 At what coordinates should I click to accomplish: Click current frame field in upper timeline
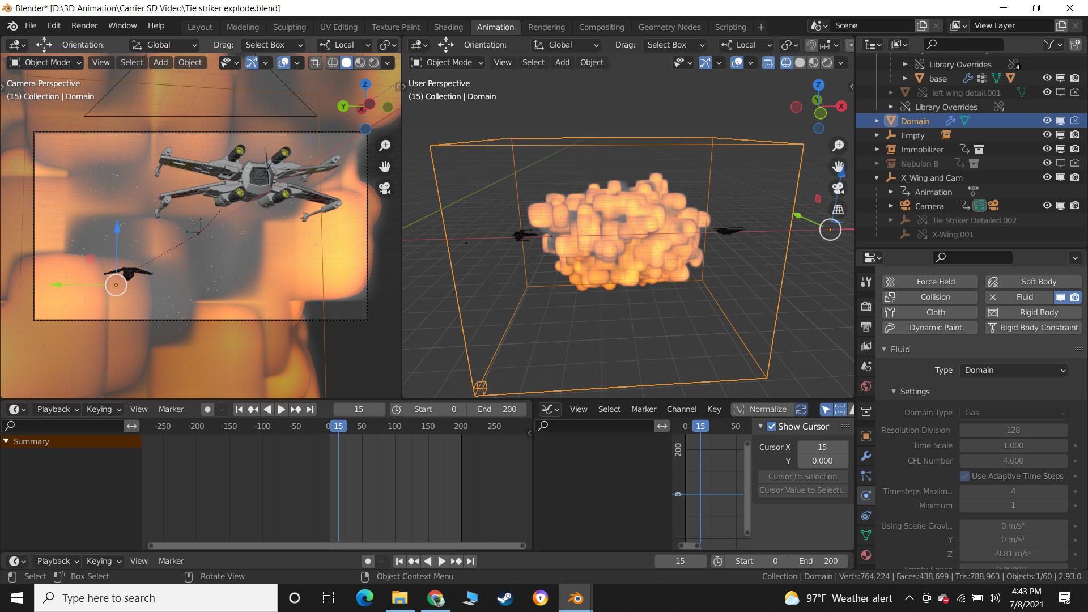(x=359, y=409)
